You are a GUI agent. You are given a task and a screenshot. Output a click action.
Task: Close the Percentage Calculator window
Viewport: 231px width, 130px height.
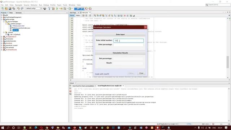tap(145, 27)
